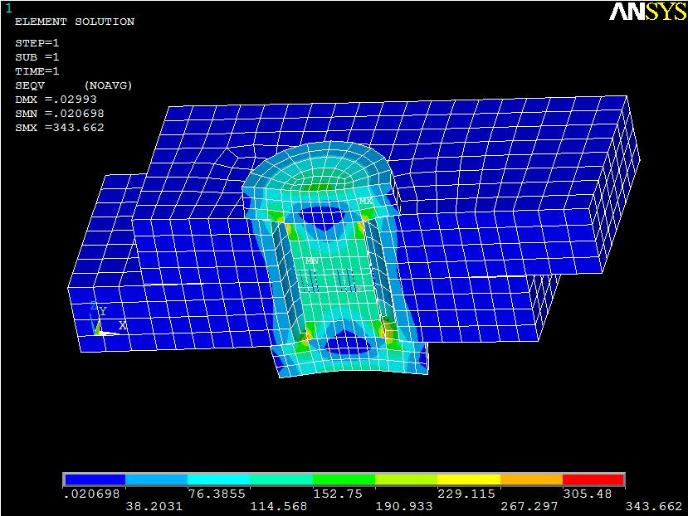Click the 152.75 legend value

pos(344,494)
